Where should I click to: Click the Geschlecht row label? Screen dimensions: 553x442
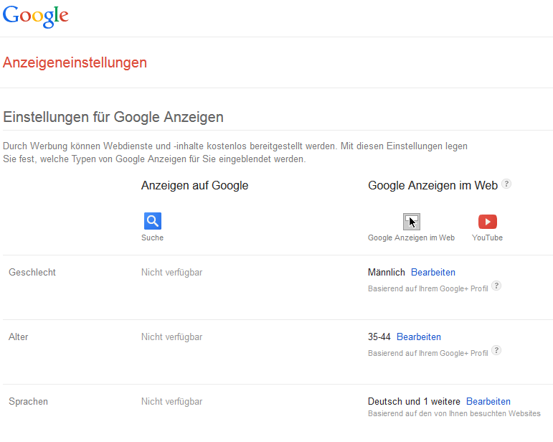pyautogui.click(x=32, y=273)
